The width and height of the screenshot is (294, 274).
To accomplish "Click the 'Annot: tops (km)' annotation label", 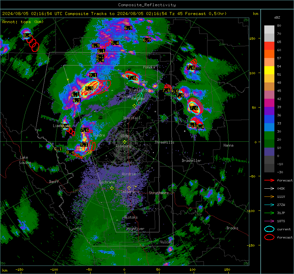I will (23, 22).
